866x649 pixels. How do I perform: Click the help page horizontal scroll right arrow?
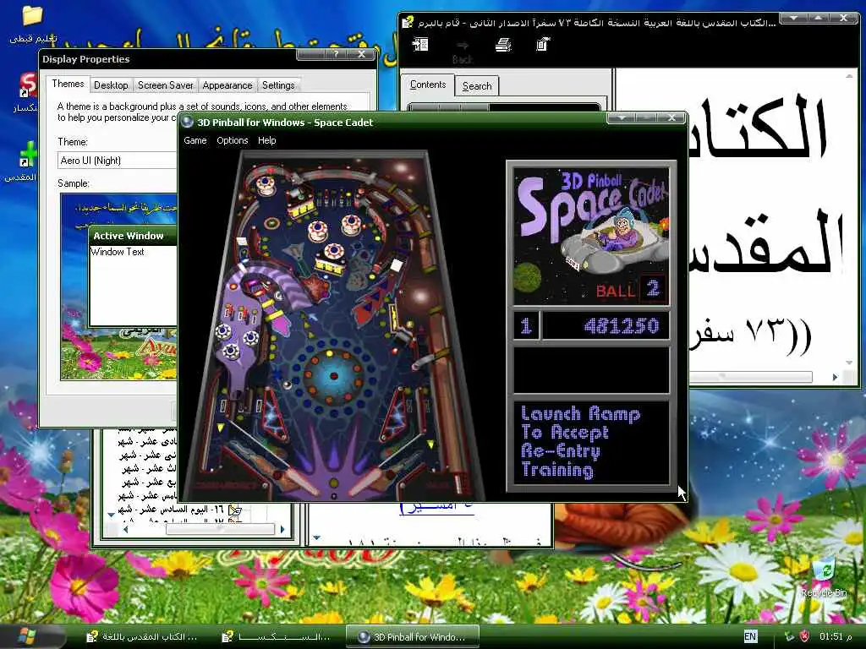click(835, 378)
